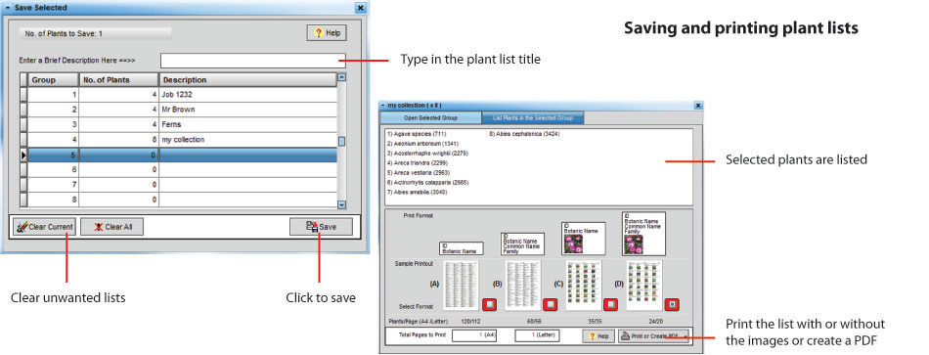
Task: Click text-only Botanic, Common Name, Family card
Action: click(x=522, y=244)
